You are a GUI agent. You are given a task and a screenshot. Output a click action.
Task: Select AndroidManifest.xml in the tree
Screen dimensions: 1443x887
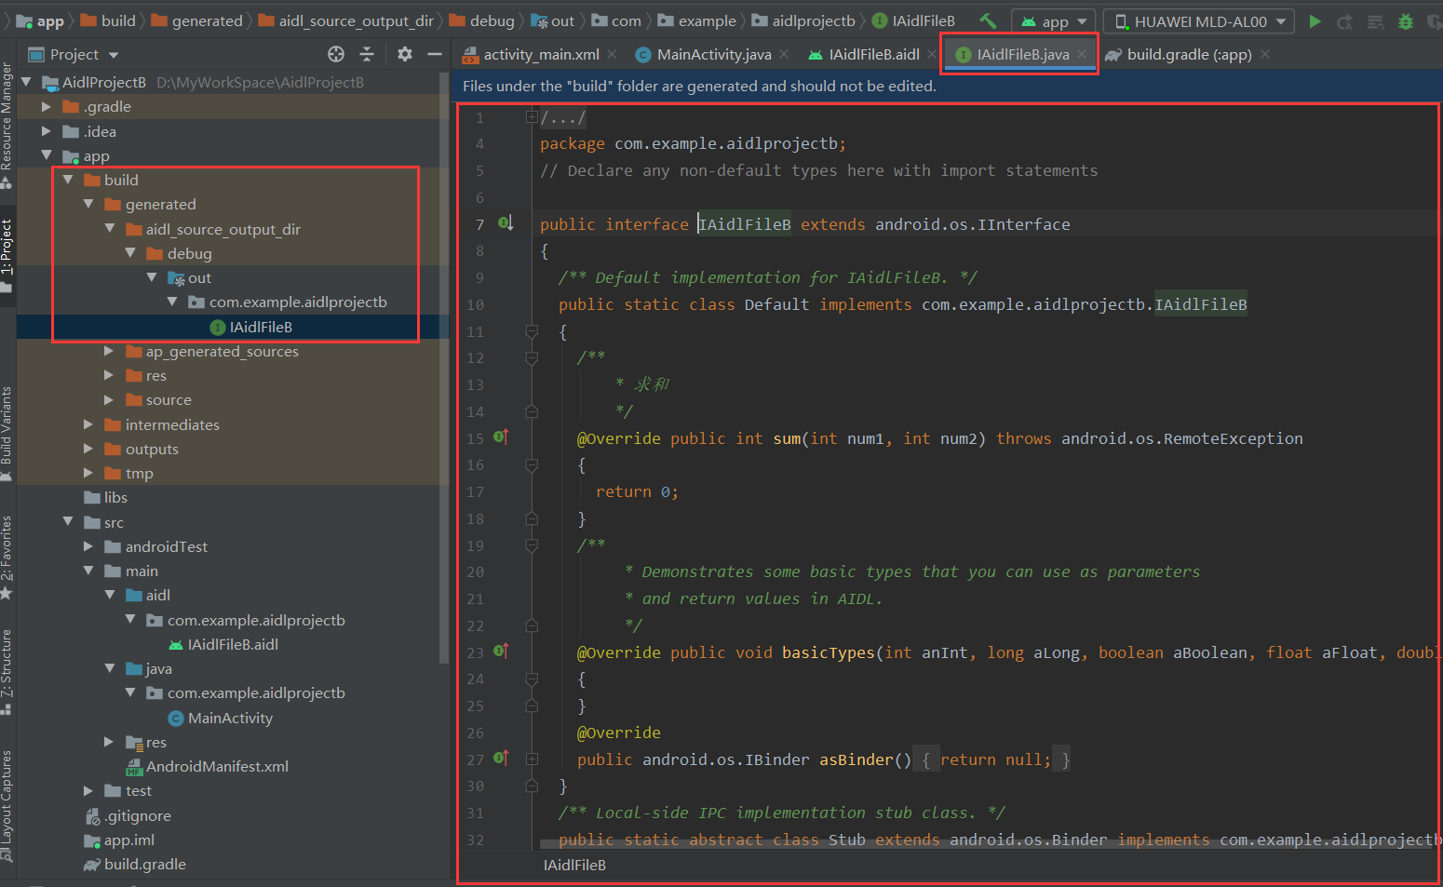coord(208,766)
